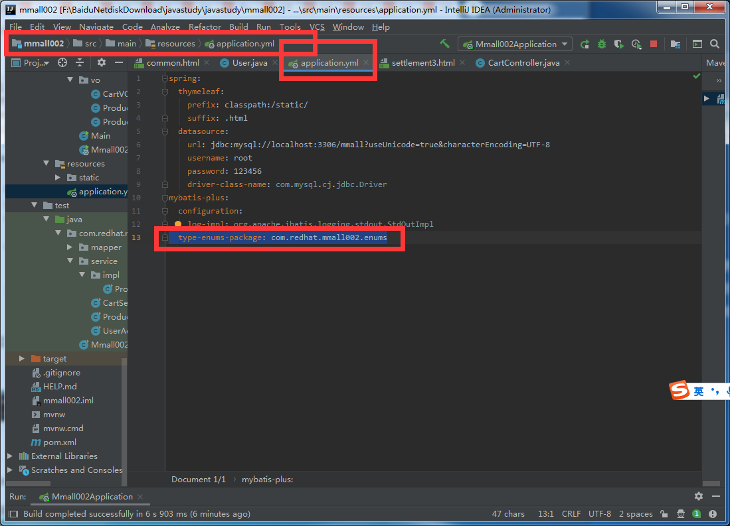
Task: Collapse the test folder
Action: tap(34, 205)
